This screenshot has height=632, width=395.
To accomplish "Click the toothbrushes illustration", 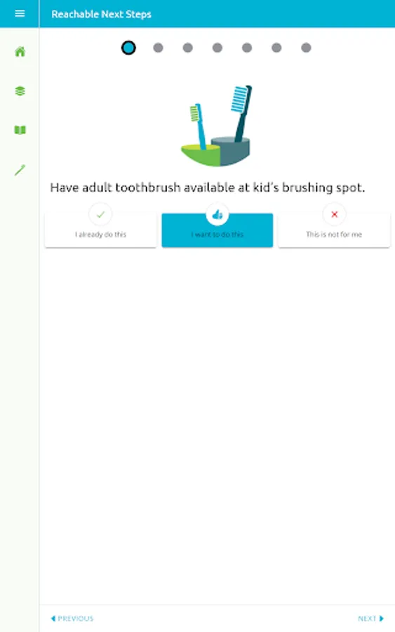I will click(217, 126).
